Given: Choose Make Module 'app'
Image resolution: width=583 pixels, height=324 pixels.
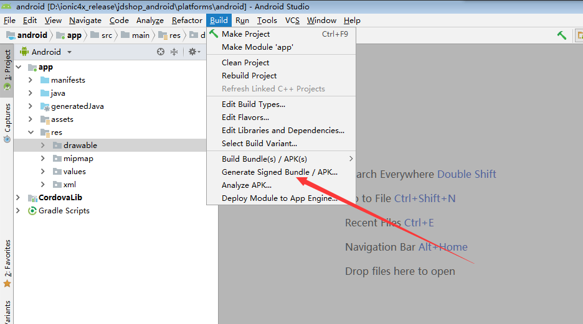Looking at the screenshot, I should pyautogui.click(x=281, y=47).
